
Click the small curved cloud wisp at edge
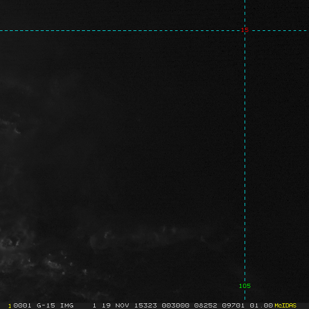coord(17,131)
